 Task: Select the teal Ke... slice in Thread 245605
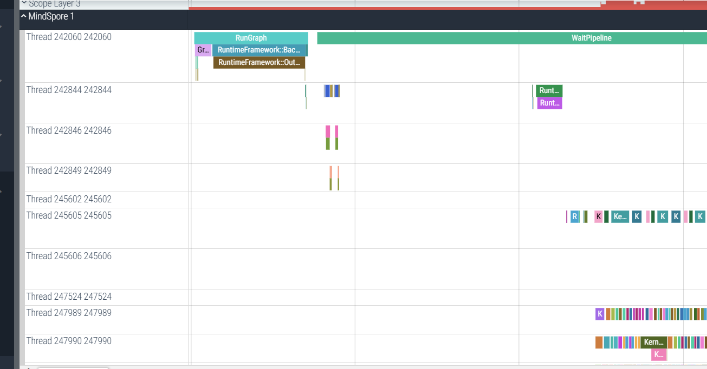click(x=620, y=217)
